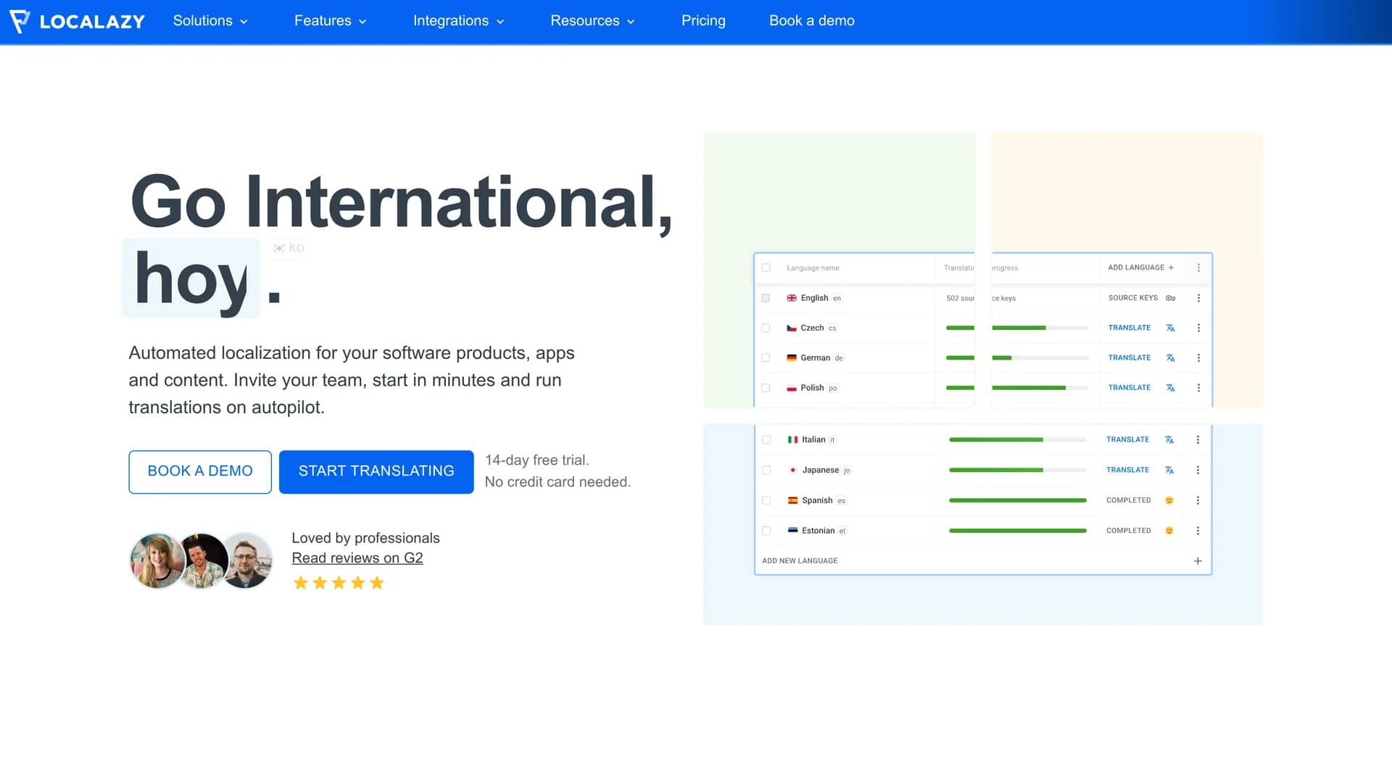Click German translate language icon
This screenshot has height=783, width=1392.
(x=1170, y=357)
